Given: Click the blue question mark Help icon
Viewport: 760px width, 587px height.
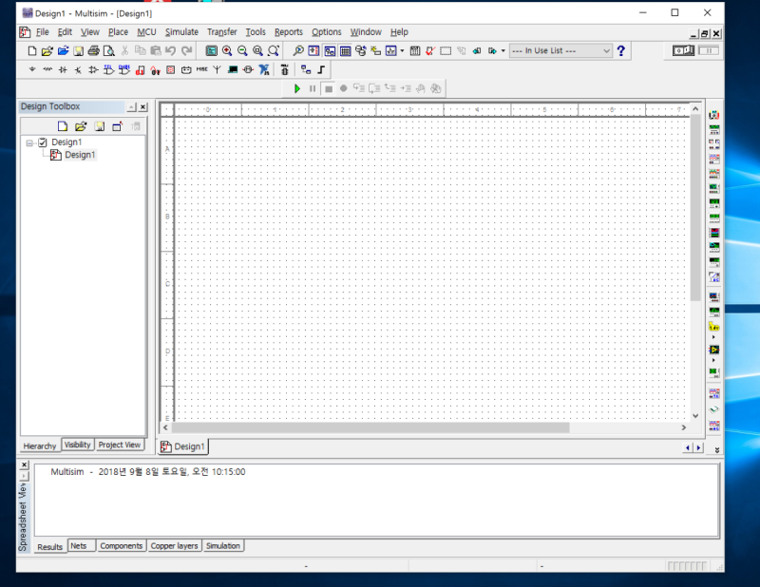Looking at the screenshot, I should click(x=621, y=51).
